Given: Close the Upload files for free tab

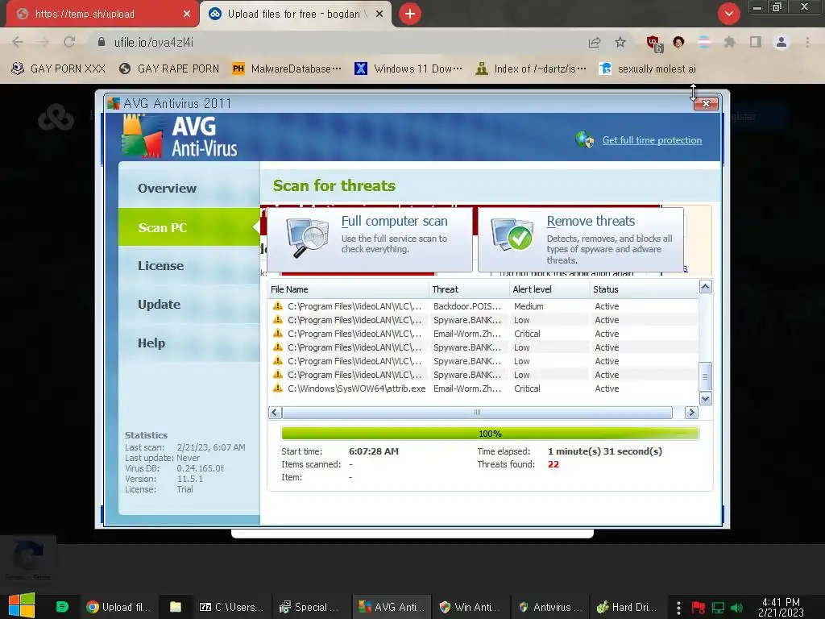Looking at the screenshot, I should click(x=379, y=14).
